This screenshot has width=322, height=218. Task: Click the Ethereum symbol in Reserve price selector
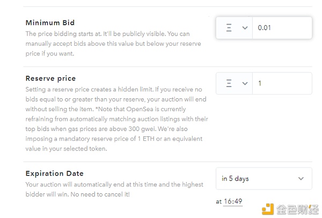coord(229,83)
